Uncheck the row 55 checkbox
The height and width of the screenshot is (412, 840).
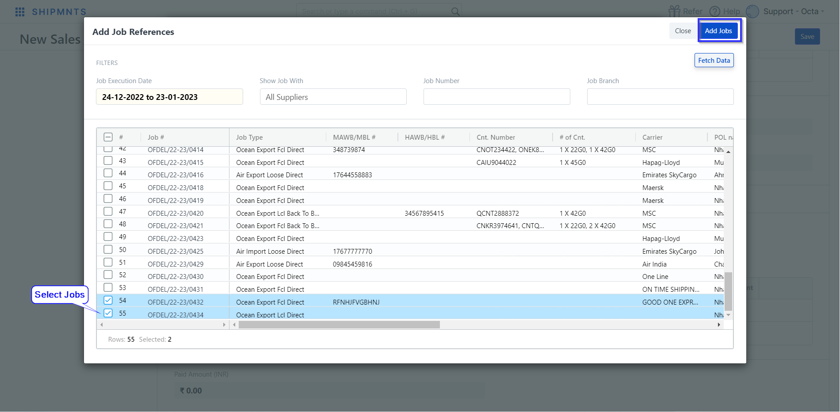108,313
